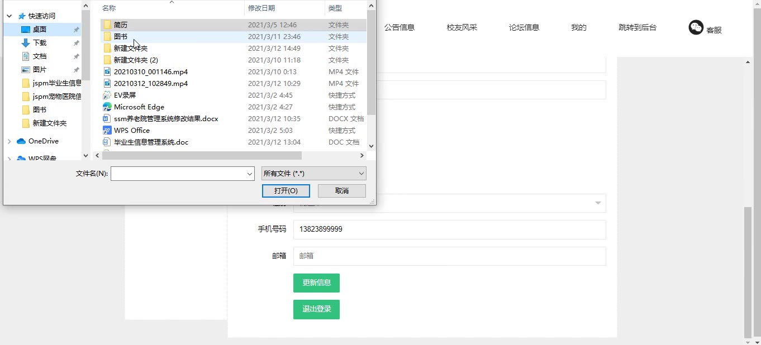Go to the 公告信息 menu item
Screen dimensions: 761x345
400,26
